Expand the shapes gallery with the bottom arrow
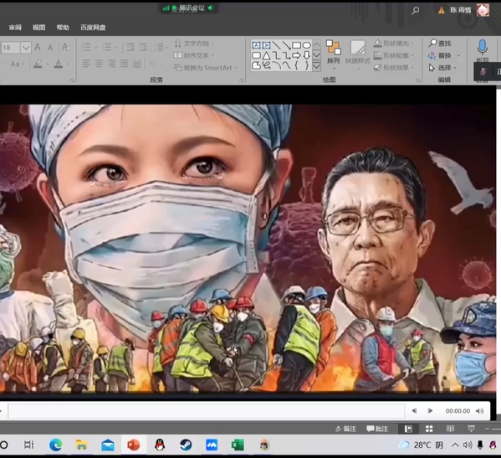Viewport: 501px width, 458px height. pos(316,66)
